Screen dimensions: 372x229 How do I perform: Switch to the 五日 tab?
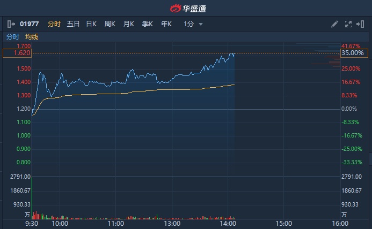[73, 24]
